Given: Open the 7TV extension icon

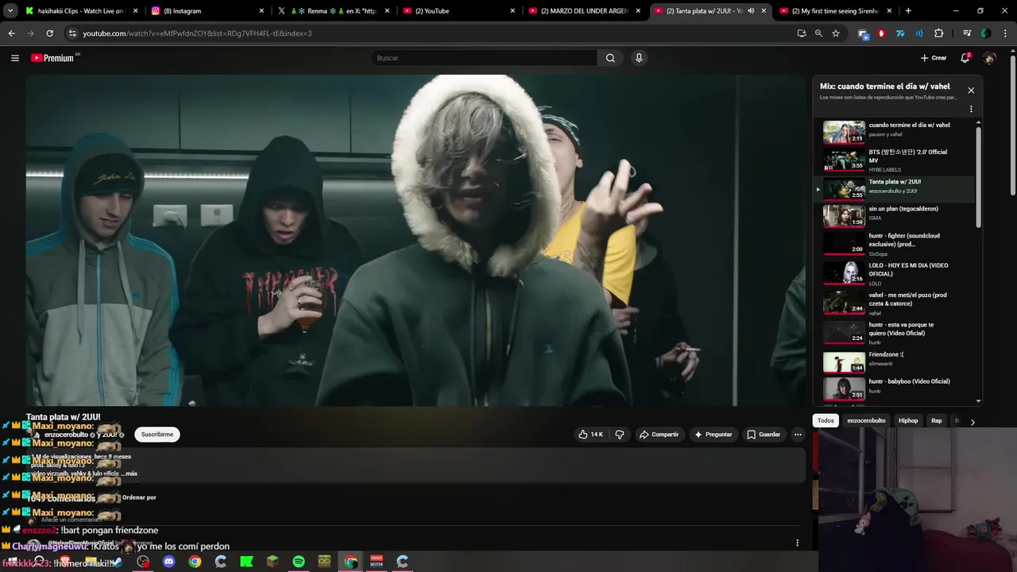Looking at the screenshot, I should 900,33.
